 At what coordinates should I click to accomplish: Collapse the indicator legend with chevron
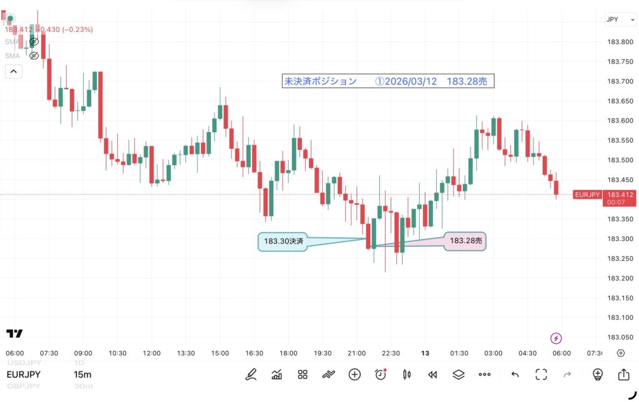[13, 71]
